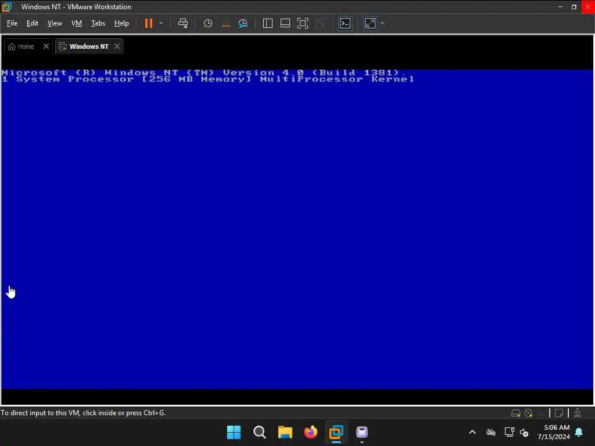Open the Help menu
The height and width of the screenshot is (446, 595).
coord(121,23)
